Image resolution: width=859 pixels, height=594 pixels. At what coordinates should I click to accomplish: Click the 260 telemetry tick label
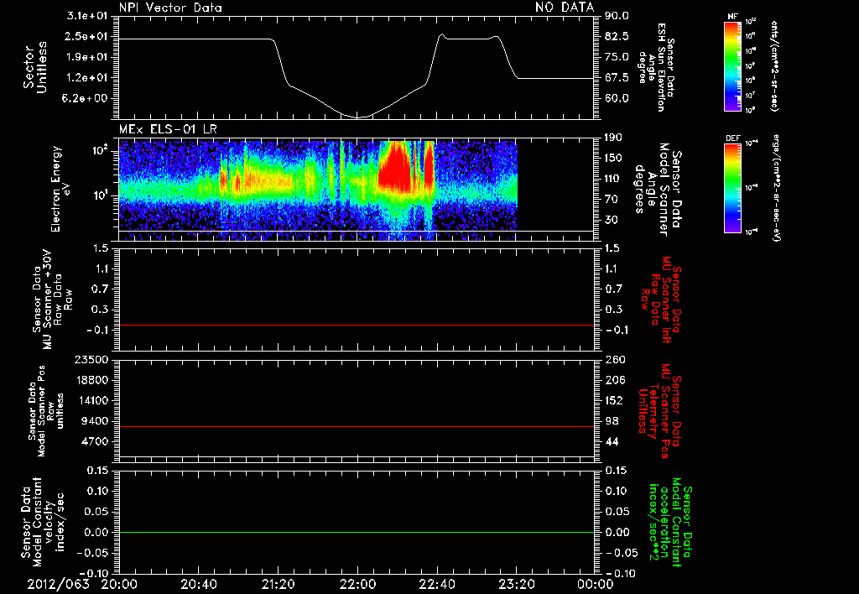pos(614,360)
